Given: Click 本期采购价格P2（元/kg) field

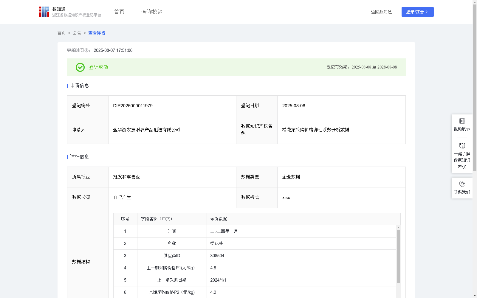Looking at the screenshot, I should click(172, 292).
